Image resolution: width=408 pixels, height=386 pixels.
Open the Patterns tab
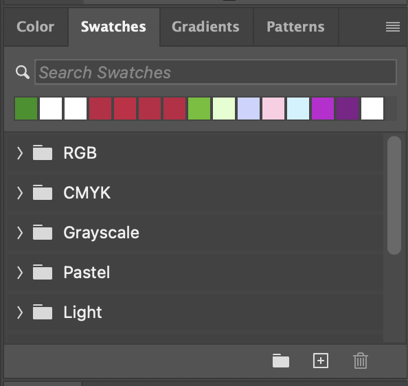pos(295,27)
